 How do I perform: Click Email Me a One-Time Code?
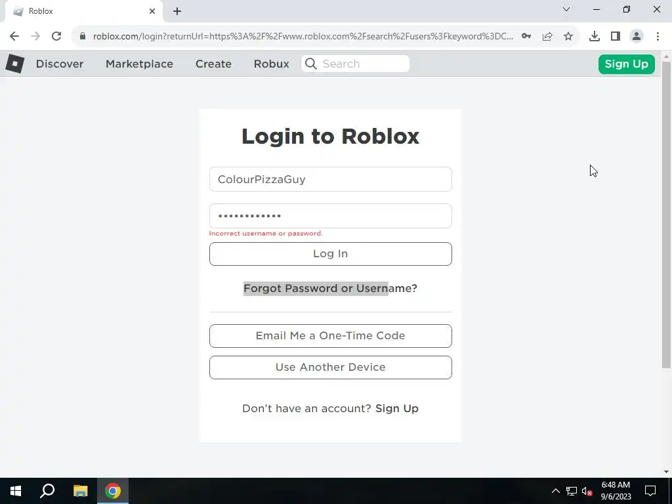coord(331,335)
